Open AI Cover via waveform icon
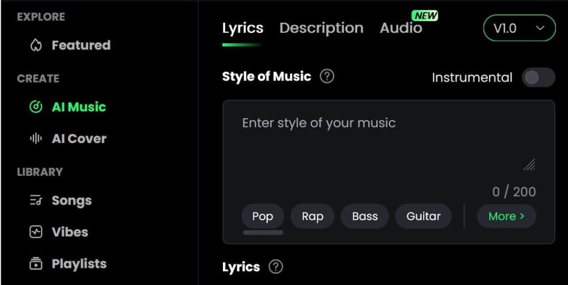The width and height of the screenshot is (568, 285). coord(36,139)
